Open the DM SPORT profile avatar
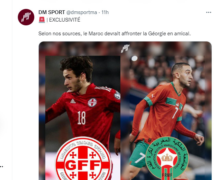Screen dimensions: 214x180 (x=26, y=17)
